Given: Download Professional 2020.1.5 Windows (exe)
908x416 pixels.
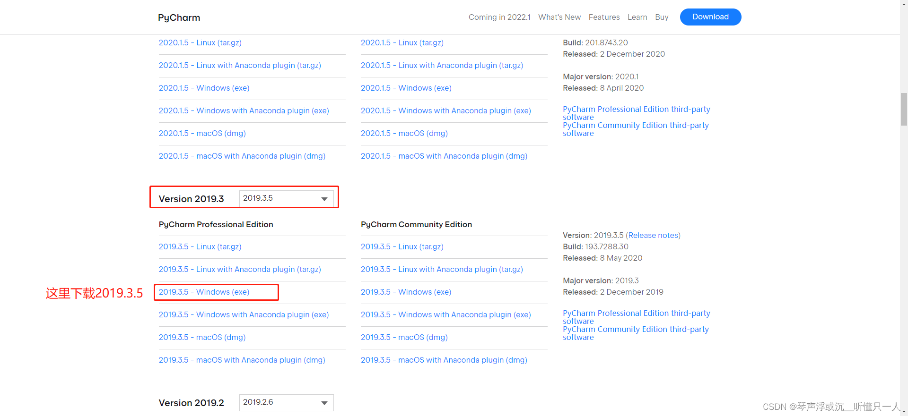Looking at the screenshot, I should 204,88.
